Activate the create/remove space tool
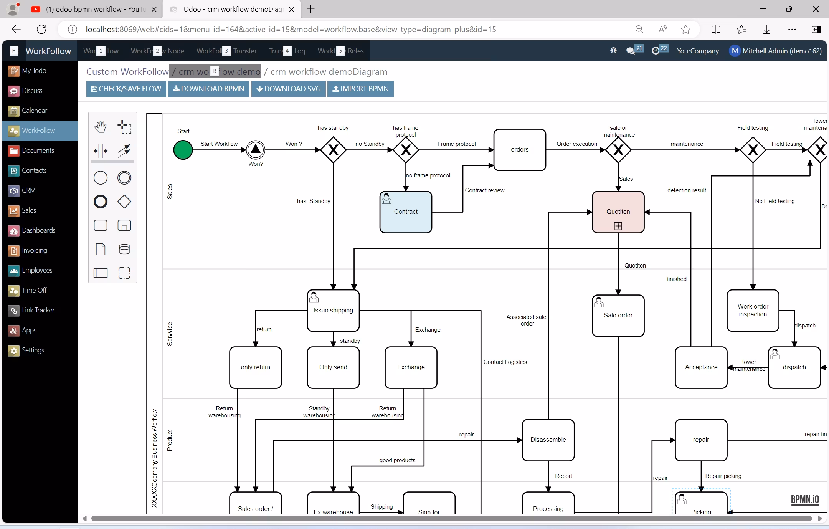This screenshot has height=529, width=829. click(101, 151)
